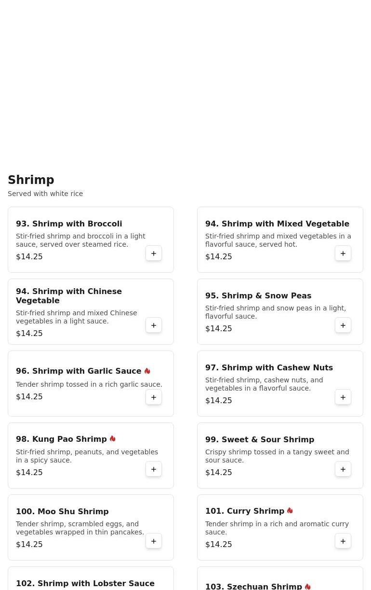Add Curry Shrimp using plus icon
This screenshot has height=590, width=371.
[x=343, y=541]
